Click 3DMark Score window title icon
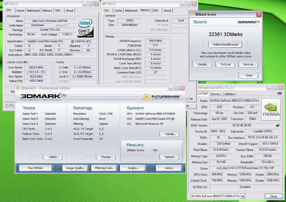Viewport: 286px width, 202px height. point(192,14)
